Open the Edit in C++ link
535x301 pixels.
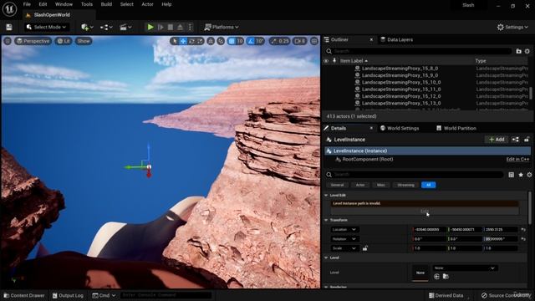(517, 160)
